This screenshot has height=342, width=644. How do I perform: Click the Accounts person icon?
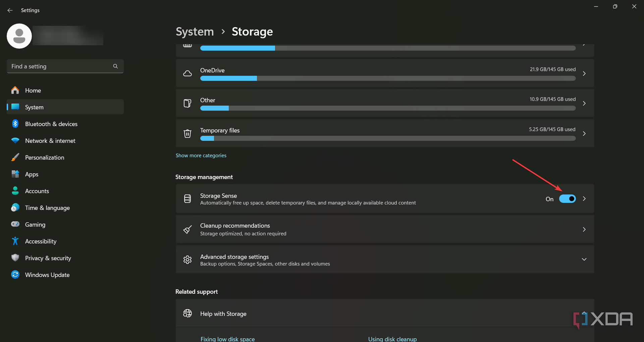[15, 191]
